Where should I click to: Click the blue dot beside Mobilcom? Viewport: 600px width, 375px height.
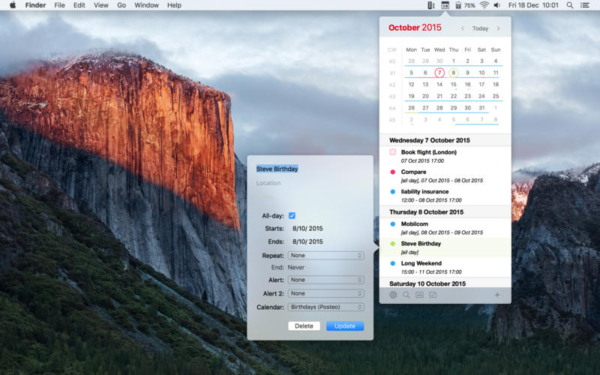pyautogui.click(x=392, y=223)
